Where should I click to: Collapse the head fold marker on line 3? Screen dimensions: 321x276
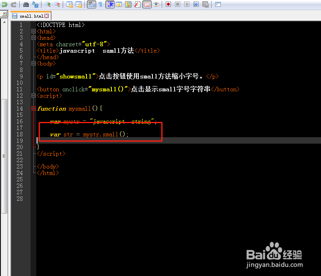(33, 38)
